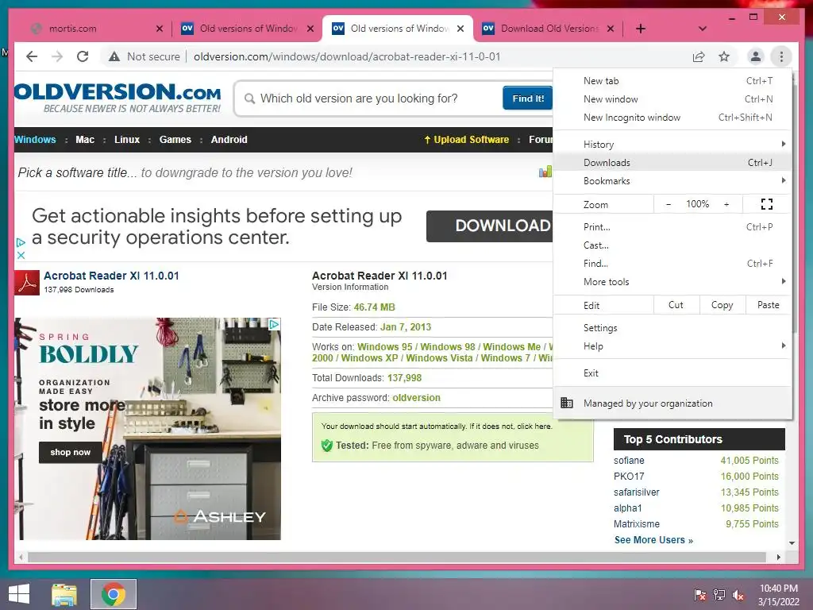Click the Acrobat Reader red icon
Image resolution: width=813 pixels, height=610 pixels.
tap(27, 283)
